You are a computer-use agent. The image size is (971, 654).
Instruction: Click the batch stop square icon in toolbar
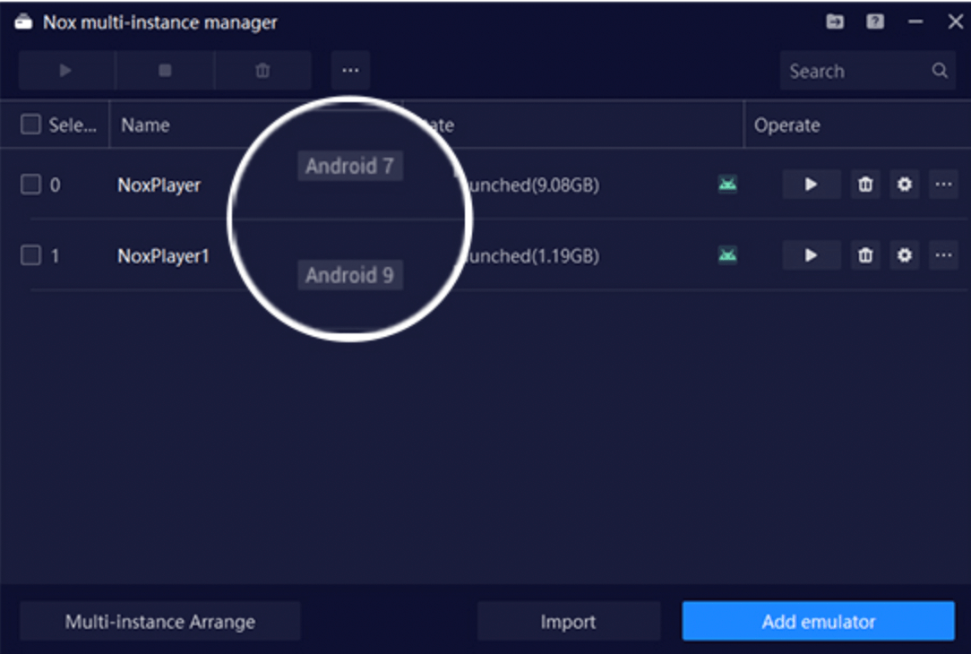click(x=165, y=71)
